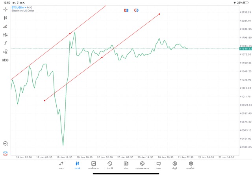Switch to the การซื้อขาย trade tab
The height and width of the screenshot is (176, 252).
click(93, 165)
